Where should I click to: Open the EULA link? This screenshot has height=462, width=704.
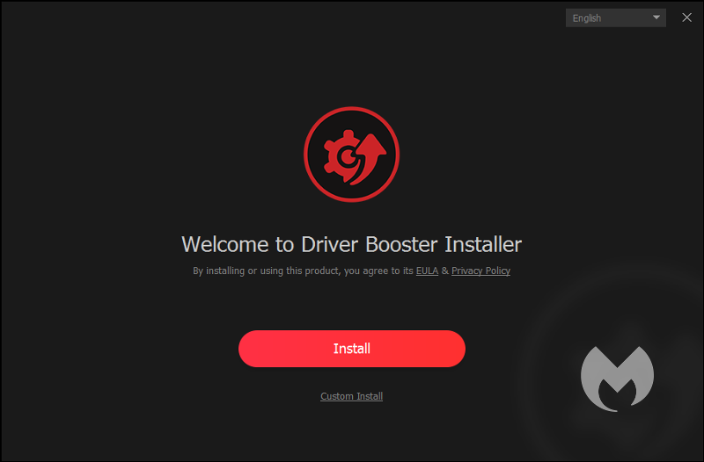427,271
